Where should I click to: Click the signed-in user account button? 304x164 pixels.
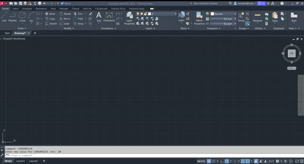[245, 3]
